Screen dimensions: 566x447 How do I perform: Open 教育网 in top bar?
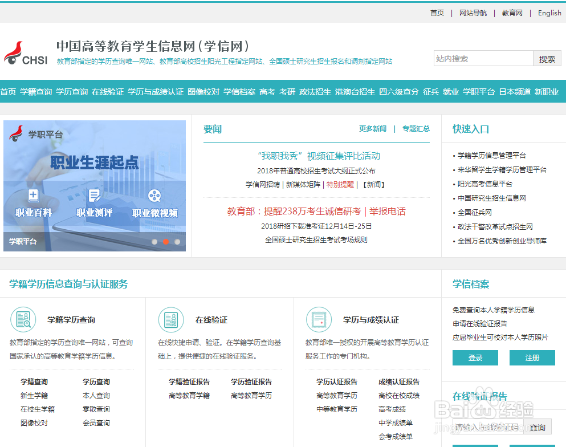click(x=512, y=13)
